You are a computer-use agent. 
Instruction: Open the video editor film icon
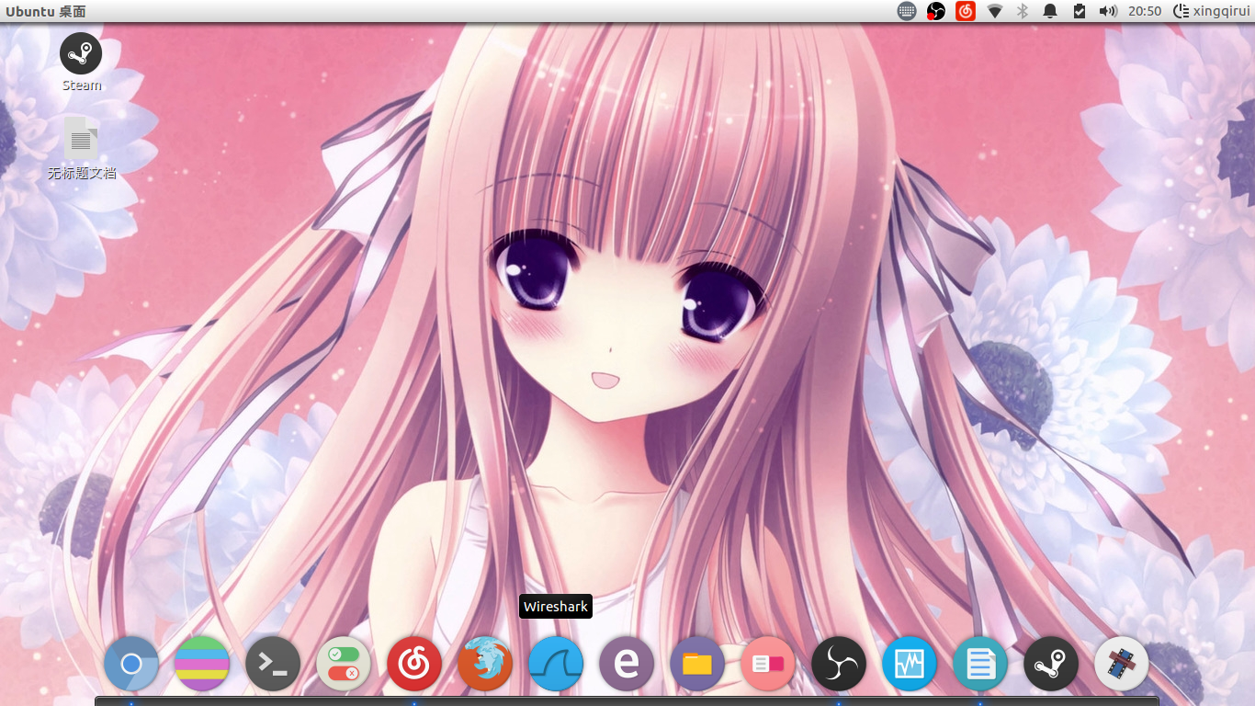[x=1122, y=664]
